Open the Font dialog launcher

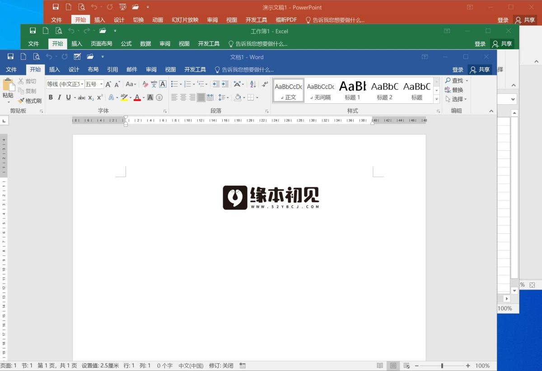click(165, 111)
